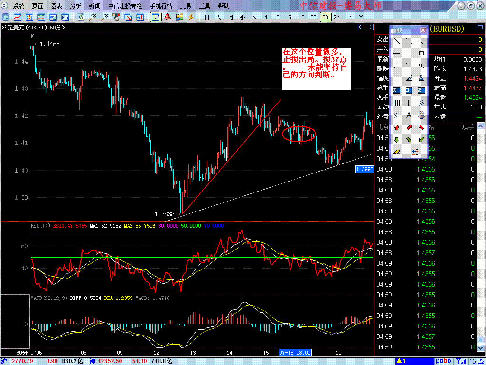Click the refresh data toolbar icon
The image size is (486, 365).
point(81,18)
